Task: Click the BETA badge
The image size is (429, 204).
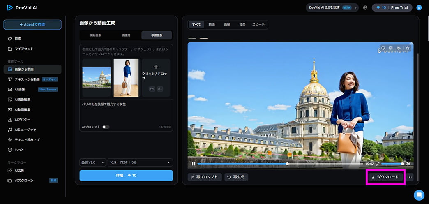Action: click(347, 8)
